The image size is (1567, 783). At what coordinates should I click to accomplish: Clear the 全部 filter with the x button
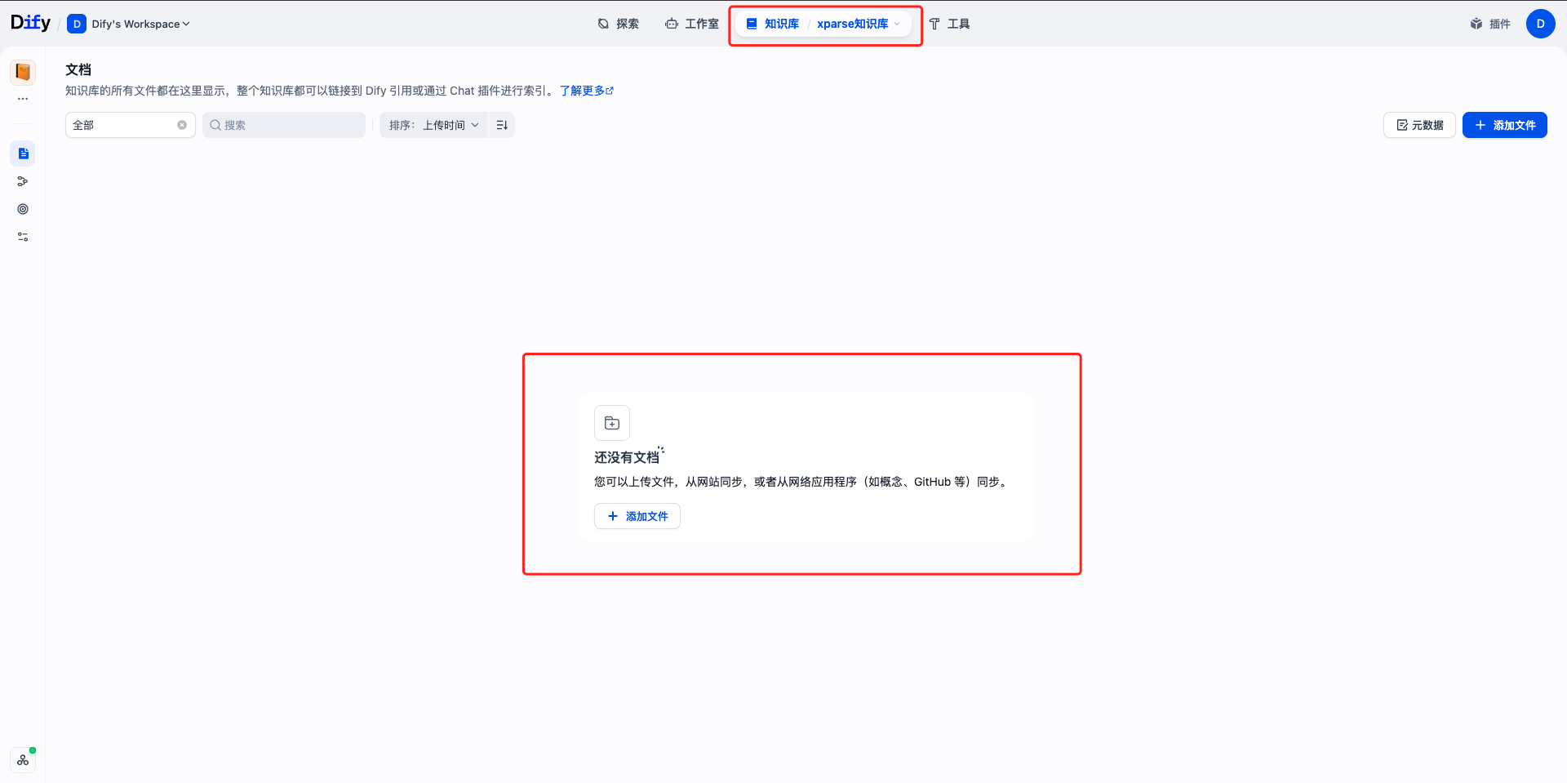[182, 125]
